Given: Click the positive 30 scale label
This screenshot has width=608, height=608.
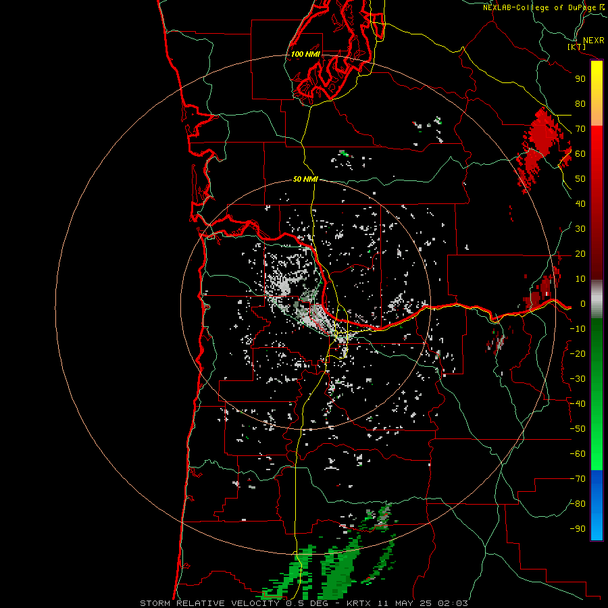Looking at the screenshot, I should [580, 229].
